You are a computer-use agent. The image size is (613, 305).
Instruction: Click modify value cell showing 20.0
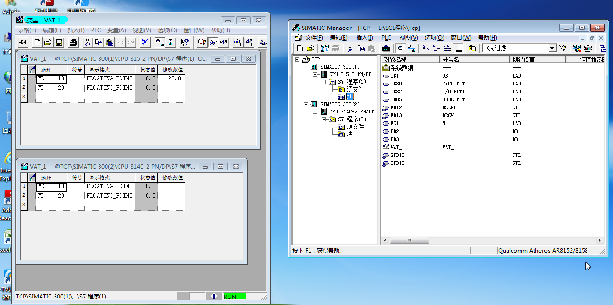(171, 78)
